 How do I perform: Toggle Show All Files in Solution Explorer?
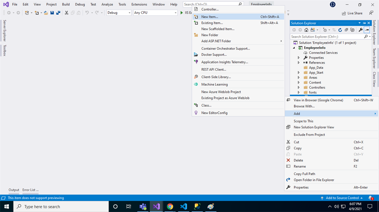pyautogui.click(x=352, y=30)
